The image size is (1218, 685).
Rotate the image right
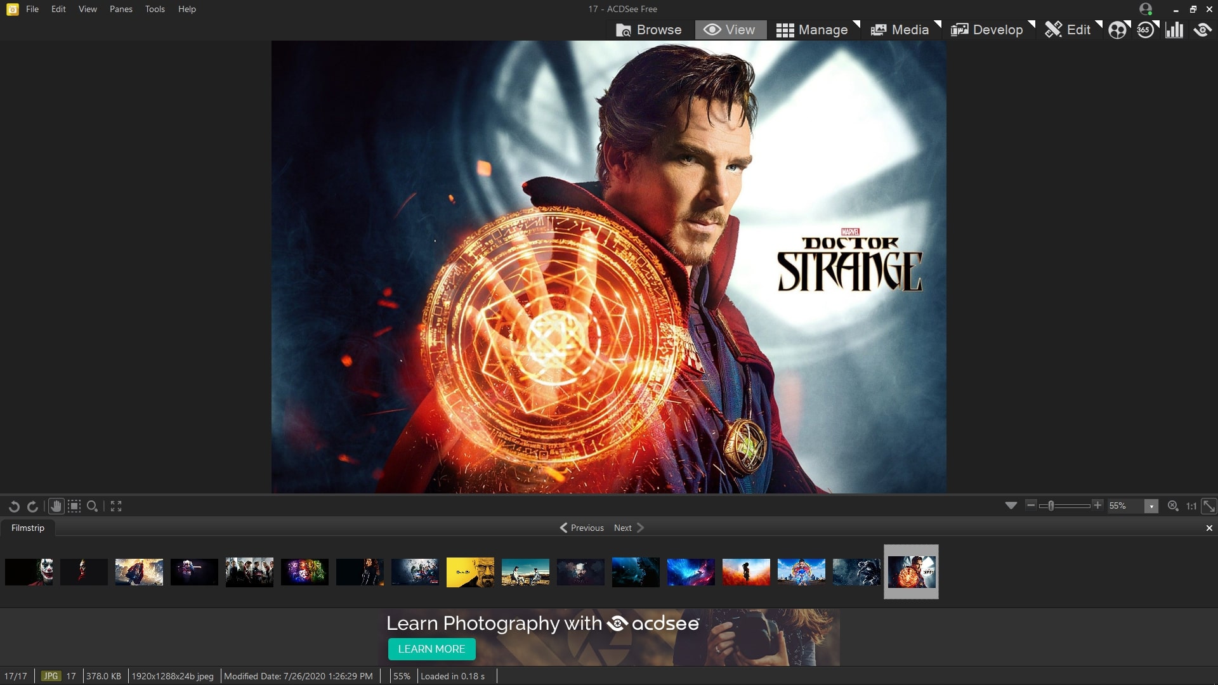coord(32,506)
